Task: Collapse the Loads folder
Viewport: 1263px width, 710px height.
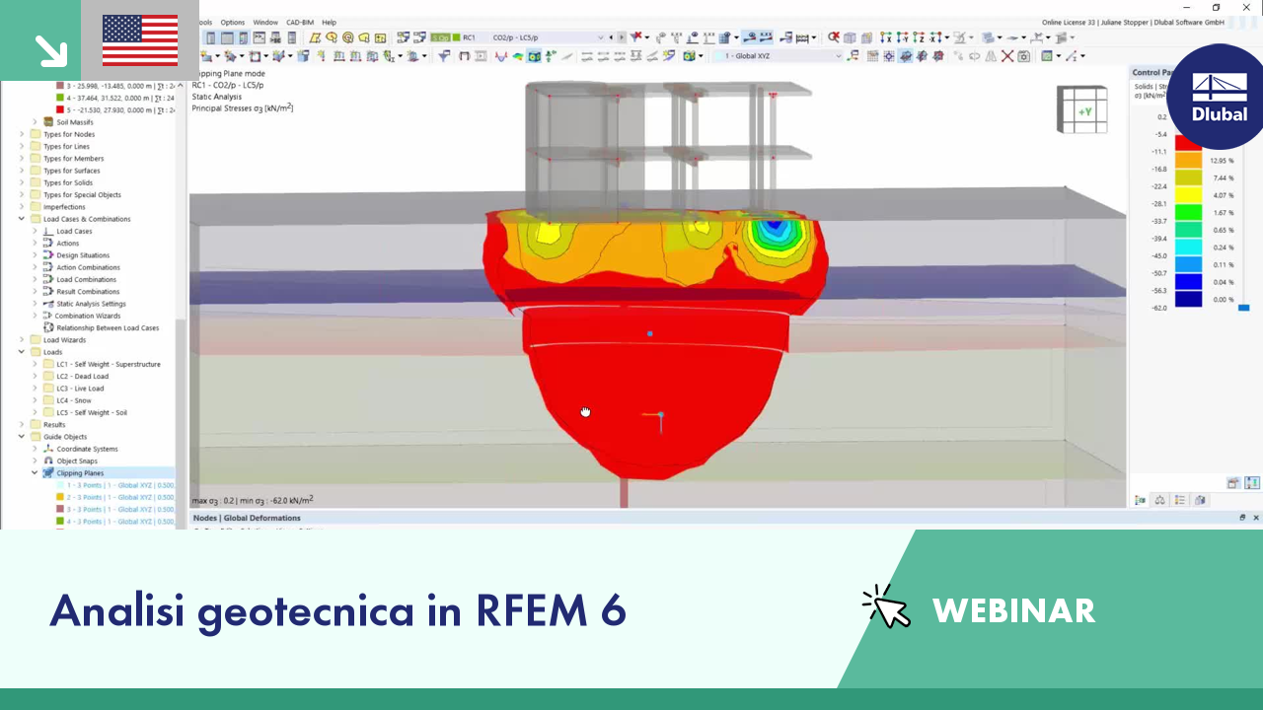Action: [x=22, y=352]
